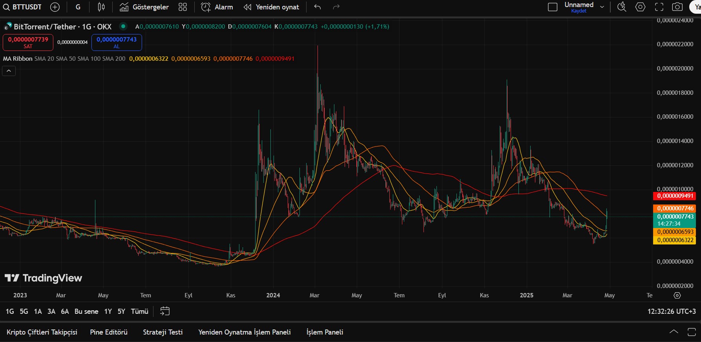Image resolution: width=701 pixels, height=342 pixels.
Task: Open layout selection square icon
Action: [x=553, y=7]
